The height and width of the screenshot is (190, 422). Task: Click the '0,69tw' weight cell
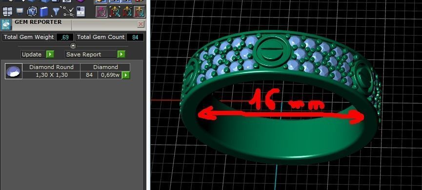click(x=110, y=75)
